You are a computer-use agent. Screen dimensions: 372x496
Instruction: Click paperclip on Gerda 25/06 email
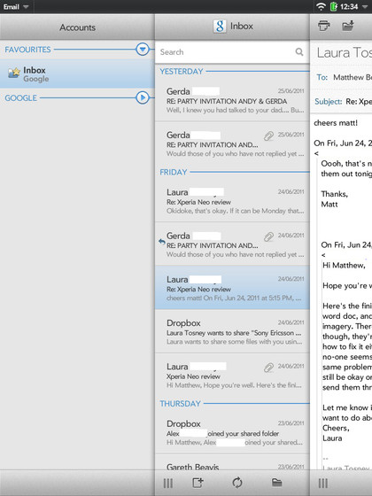[x=268, y=136]
